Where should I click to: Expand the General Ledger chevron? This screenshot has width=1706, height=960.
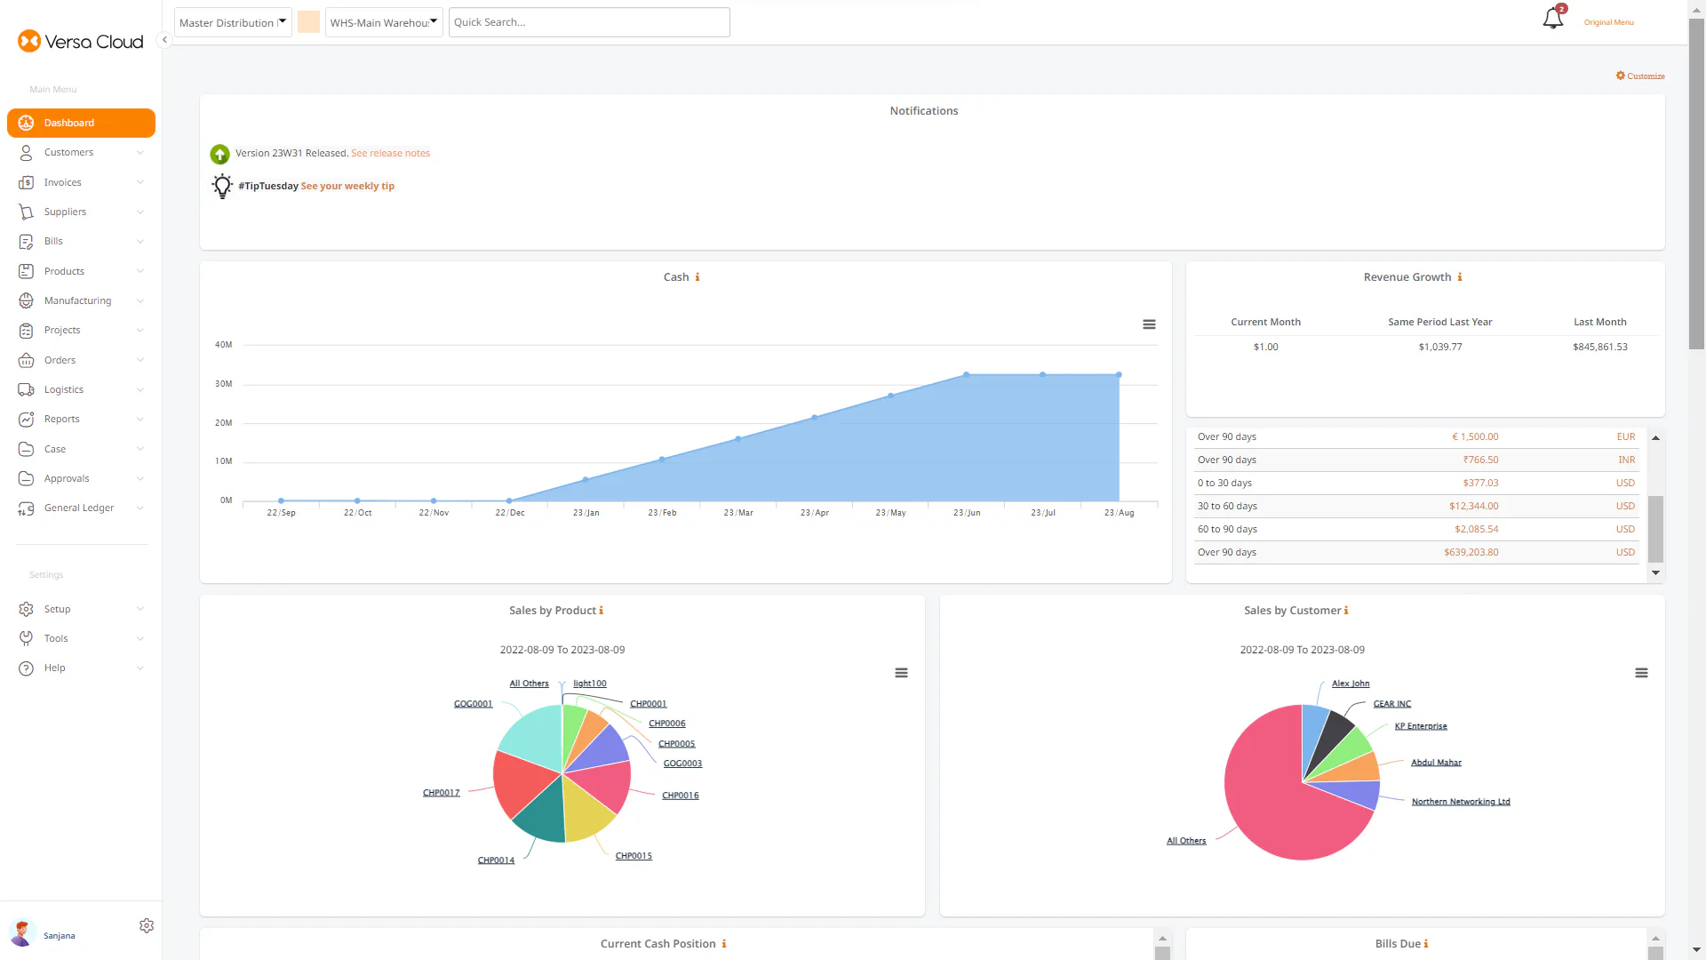[x=140, y=508]
